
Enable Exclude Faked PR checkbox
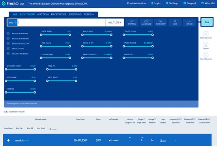point(8,43)
